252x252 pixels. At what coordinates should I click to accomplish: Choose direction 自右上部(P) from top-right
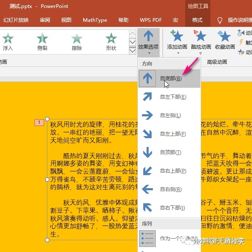(170, 171)
